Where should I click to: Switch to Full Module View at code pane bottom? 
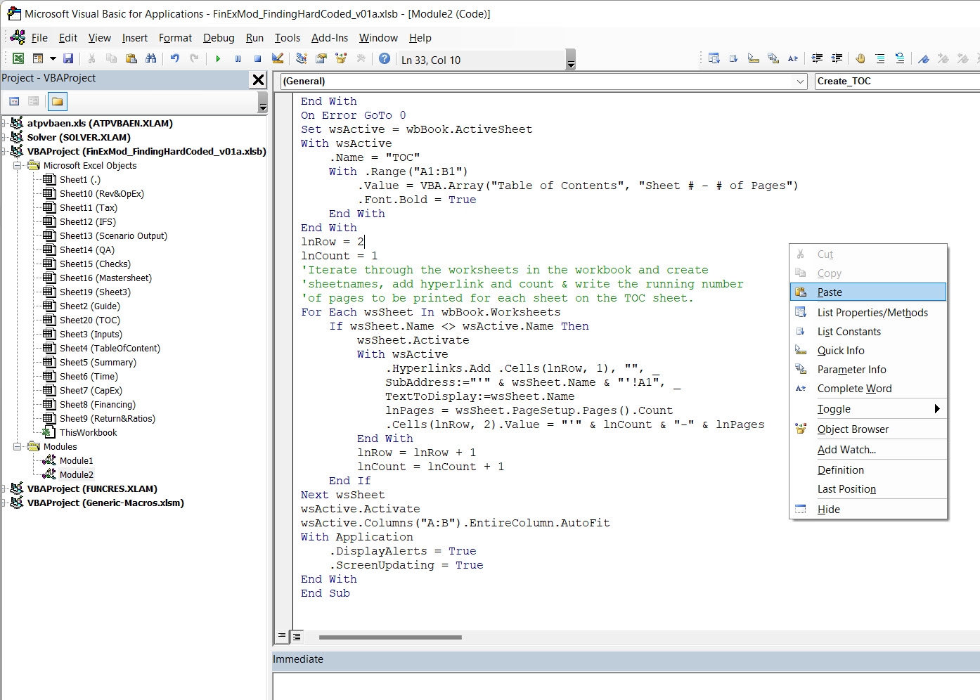tap(297, 636)
